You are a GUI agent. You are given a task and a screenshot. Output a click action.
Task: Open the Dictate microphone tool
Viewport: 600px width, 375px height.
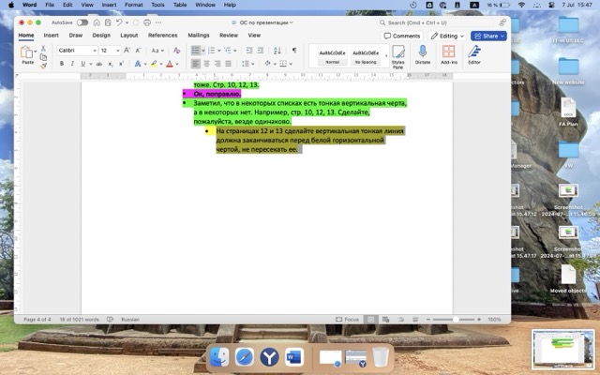tap(422, 54)
